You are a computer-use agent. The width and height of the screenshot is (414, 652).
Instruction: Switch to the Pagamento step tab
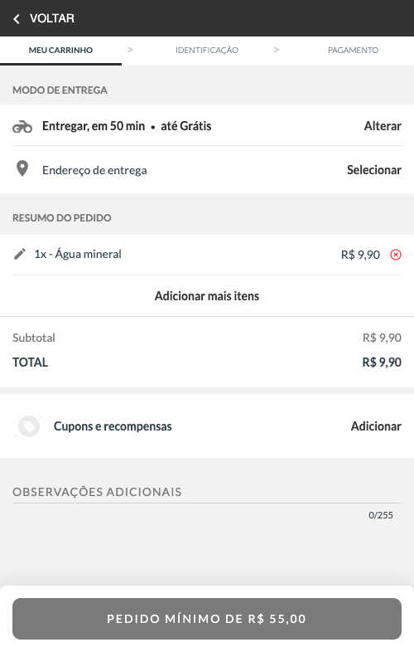pos(353,51)
